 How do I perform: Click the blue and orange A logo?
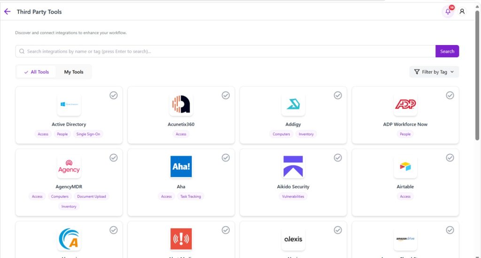[x=69, y=239]
